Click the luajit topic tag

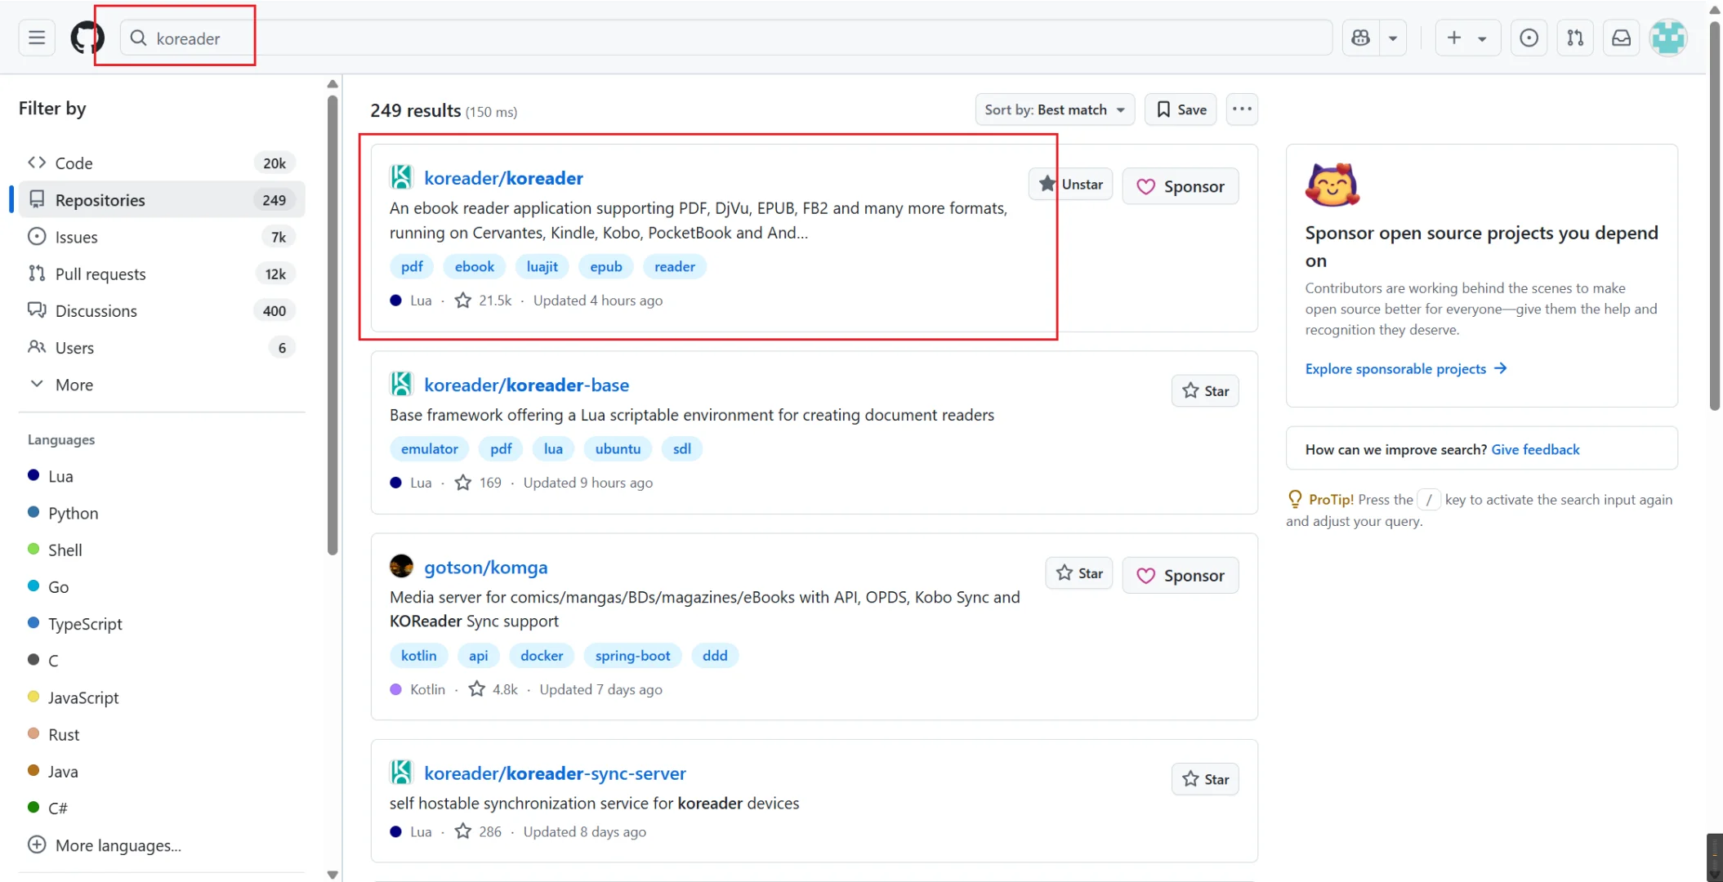click(542, 266)
